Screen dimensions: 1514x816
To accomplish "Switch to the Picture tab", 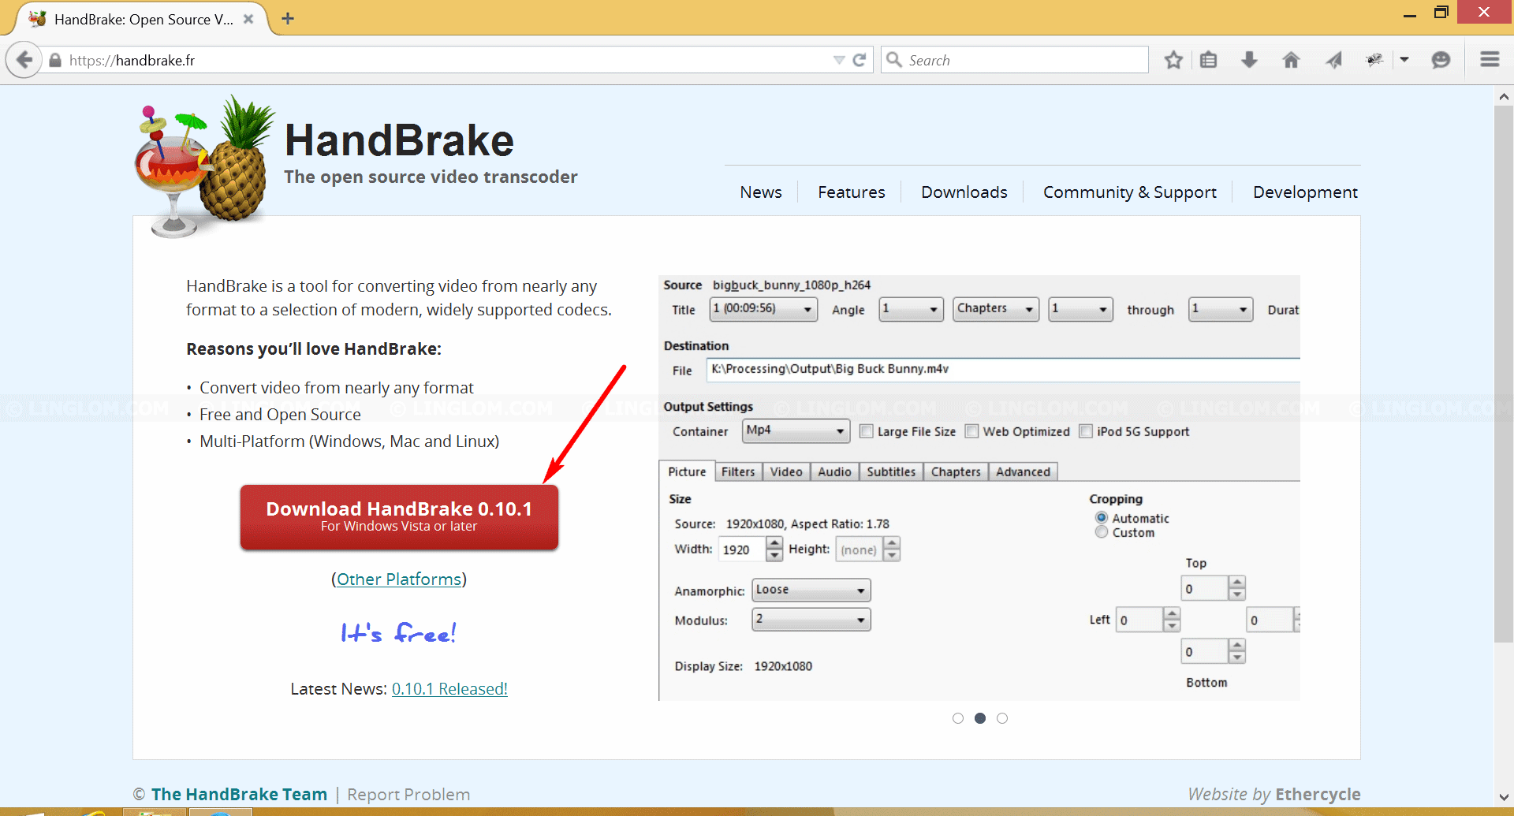I will tap(687, 471).
